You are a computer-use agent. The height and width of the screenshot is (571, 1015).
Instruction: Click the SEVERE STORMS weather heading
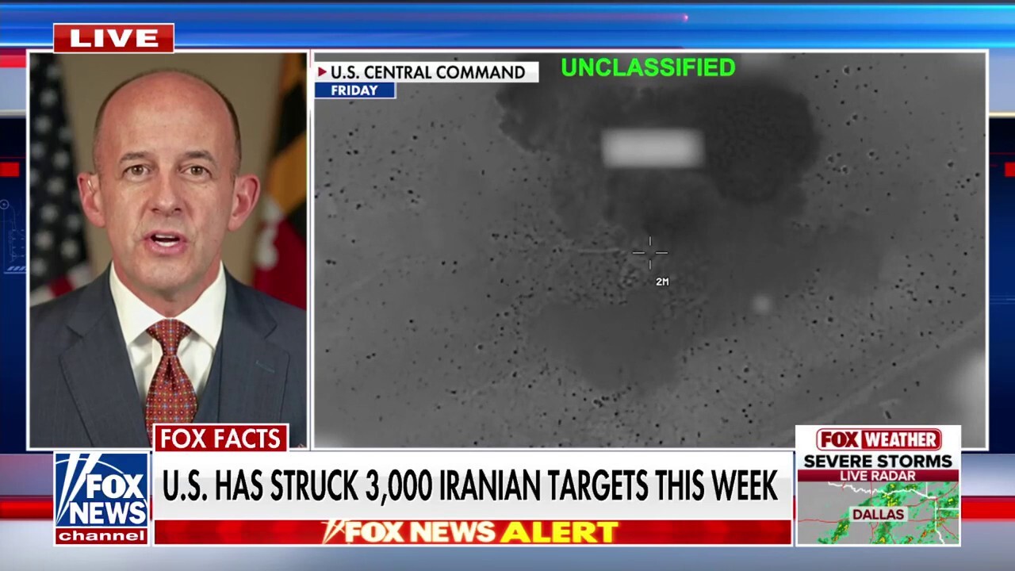coord(878,461)
